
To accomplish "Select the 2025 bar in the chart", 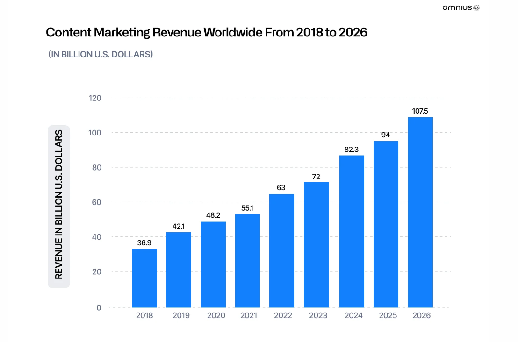I will [x=386, y=224].
